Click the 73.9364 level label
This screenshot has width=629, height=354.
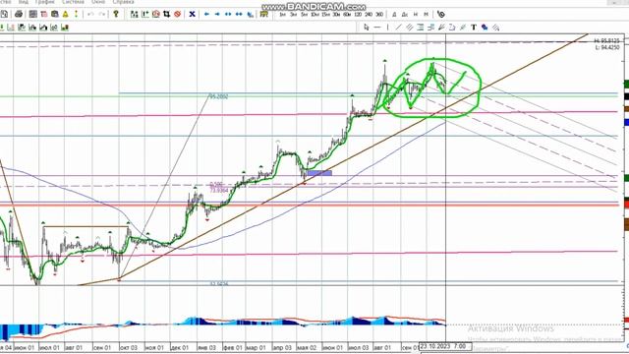[x=219, y=190]
